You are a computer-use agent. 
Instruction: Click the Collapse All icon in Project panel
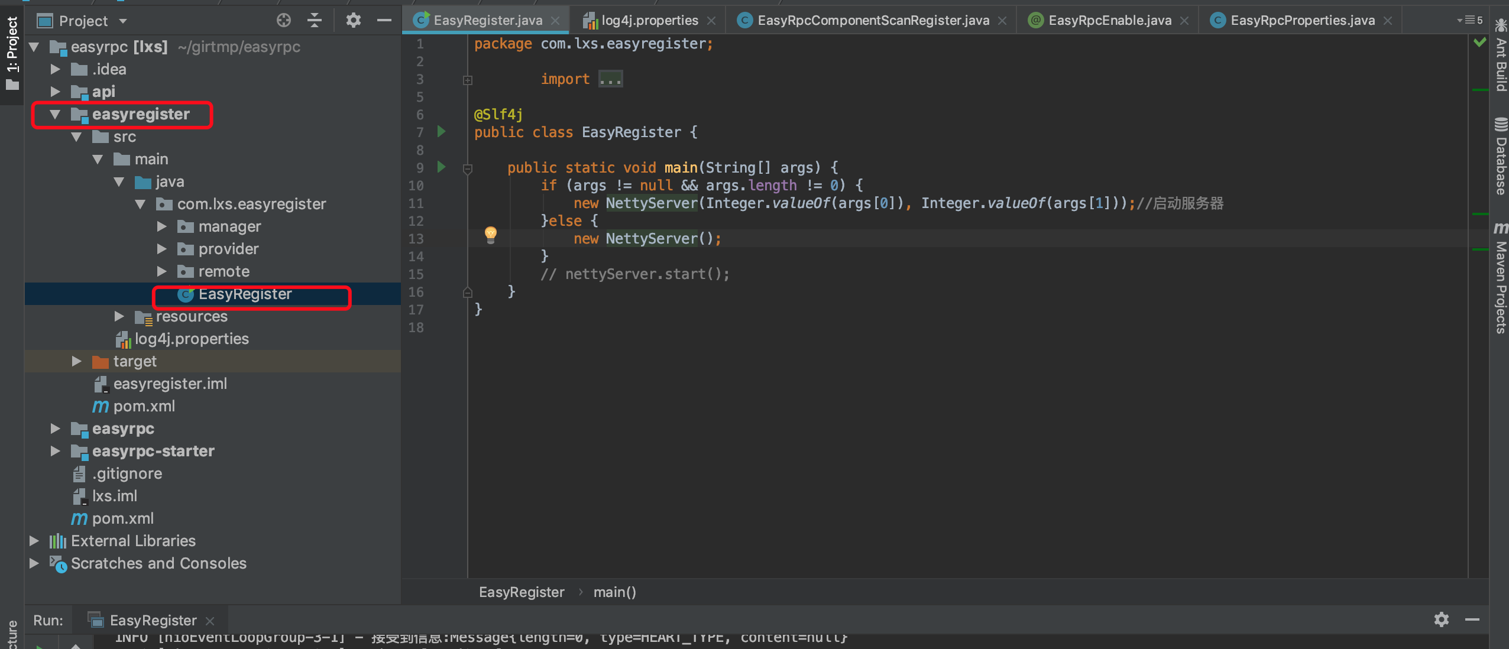315,21
